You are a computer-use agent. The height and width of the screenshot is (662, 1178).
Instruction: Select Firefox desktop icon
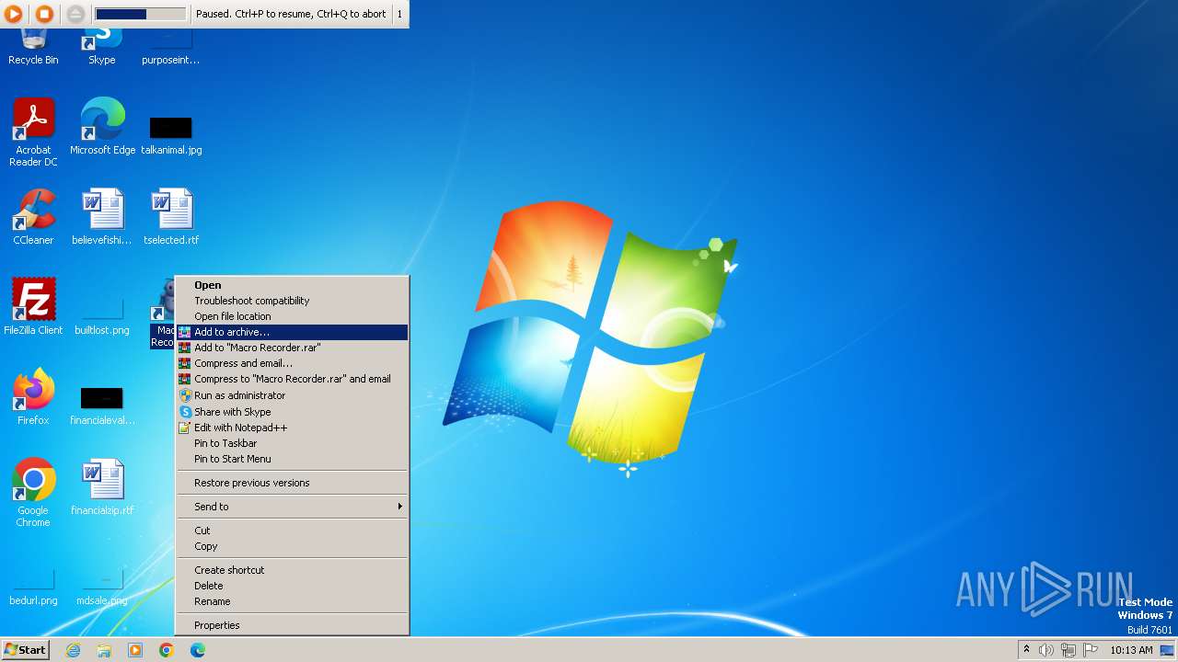click(33, 397)
